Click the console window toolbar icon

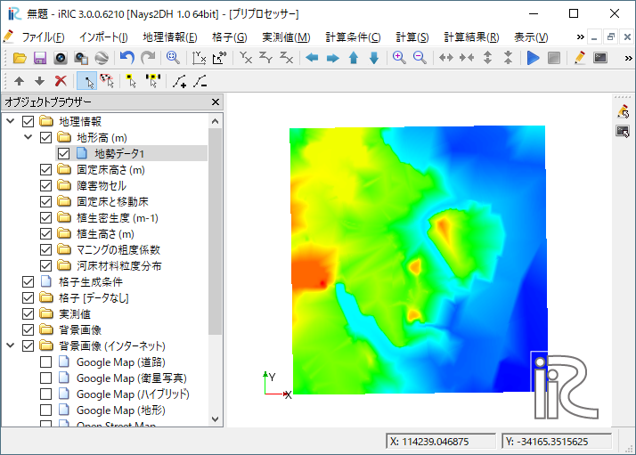pyautogui.click(x=600, y=58)
